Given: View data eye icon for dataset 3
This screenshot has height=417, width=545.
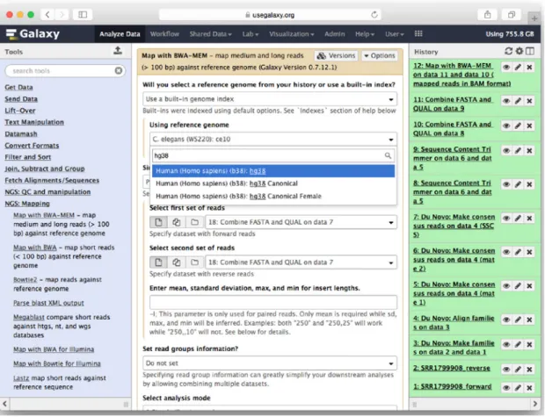Looking at the screenshot, I should click(x=506, y=344).
